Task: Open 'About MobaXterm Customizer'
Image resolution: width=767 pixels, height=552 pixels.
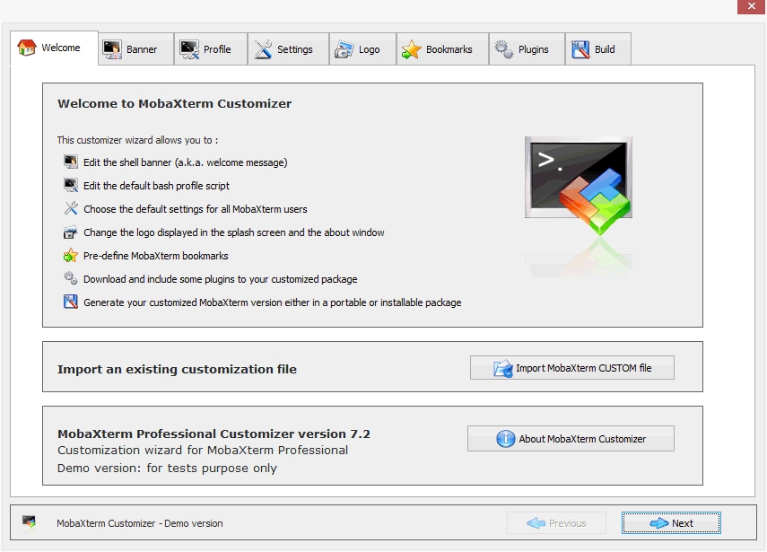Action: pyautogui.click(x=571, y=438)
